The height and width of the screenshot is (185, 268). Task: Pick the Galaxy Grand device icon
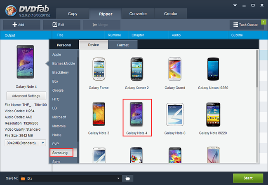click(175, 69)
